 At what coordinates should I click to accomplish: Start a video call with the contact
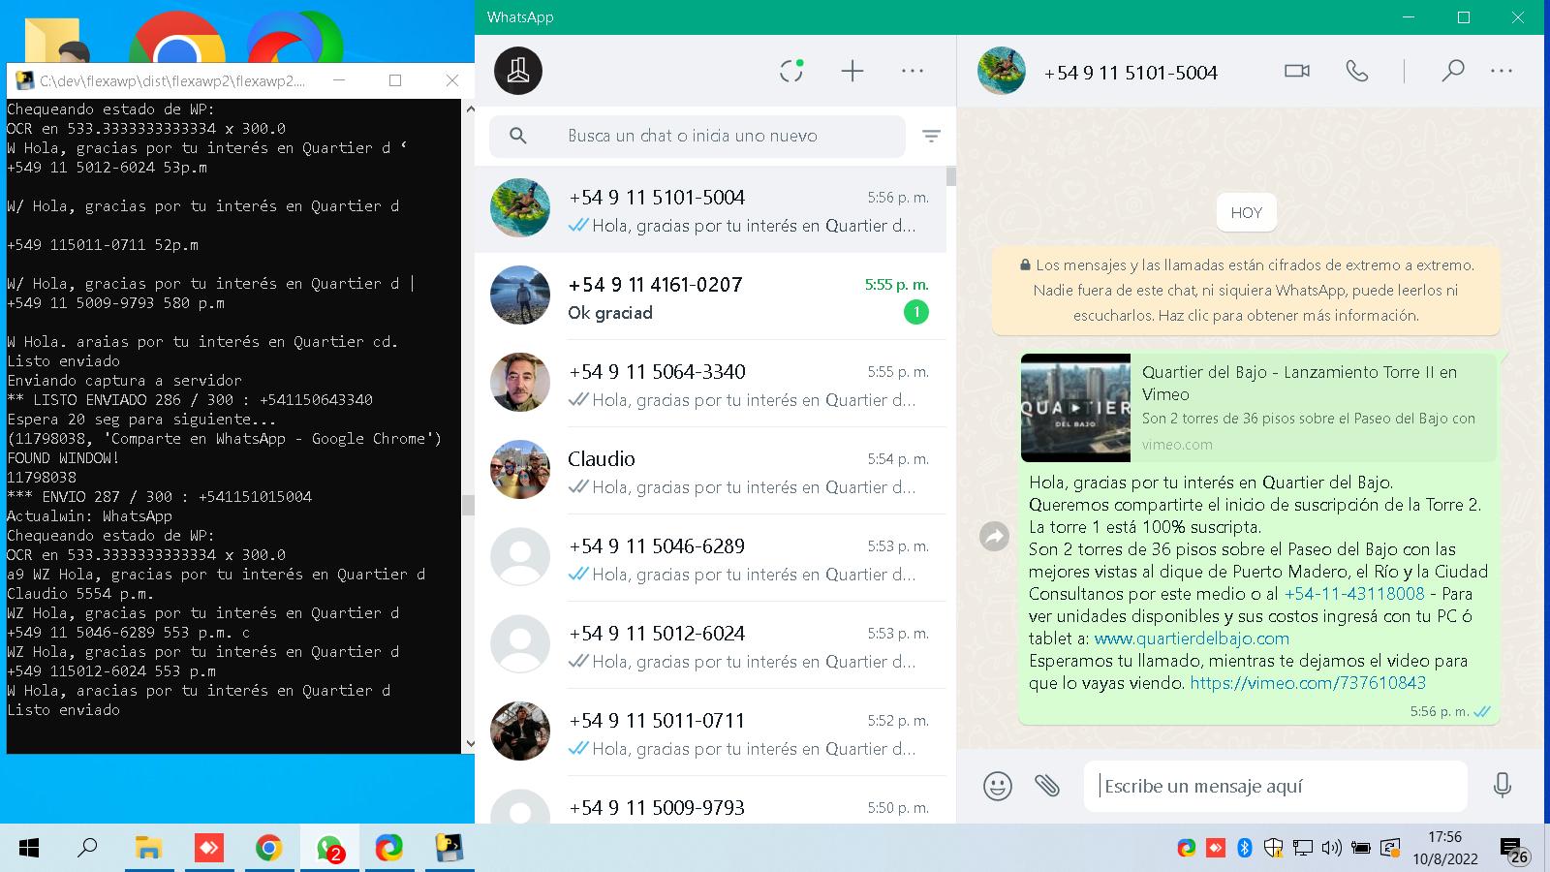tap(1296, 71)
